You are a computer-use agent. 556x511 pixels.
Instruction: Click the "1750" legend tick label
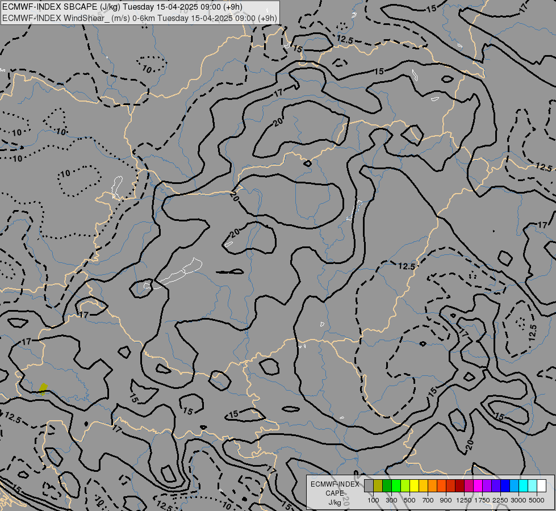pyautogui.click(x=483, y=500)
